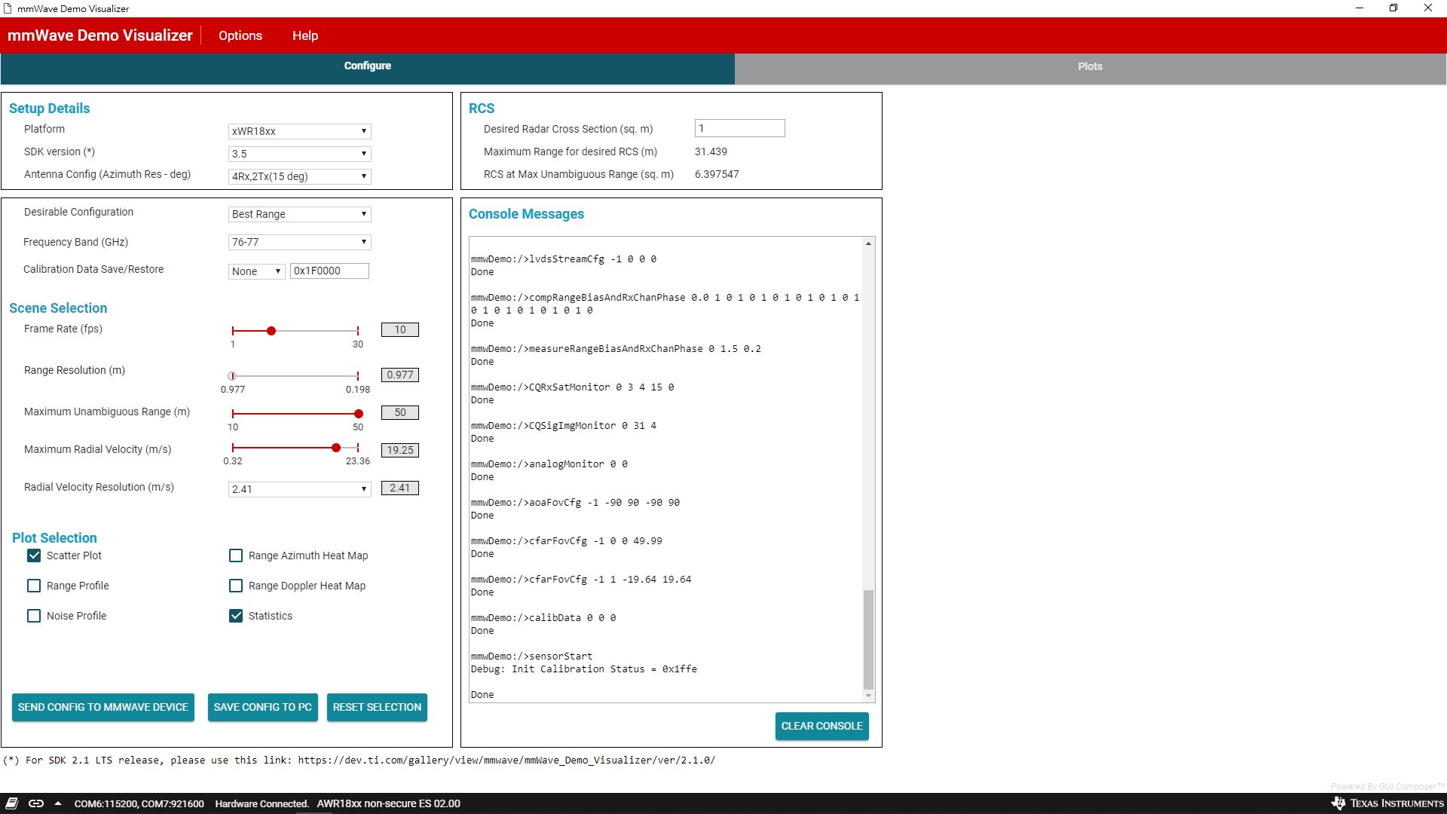Click Send Config to mmWave Device button

click(x=103, y=707)
